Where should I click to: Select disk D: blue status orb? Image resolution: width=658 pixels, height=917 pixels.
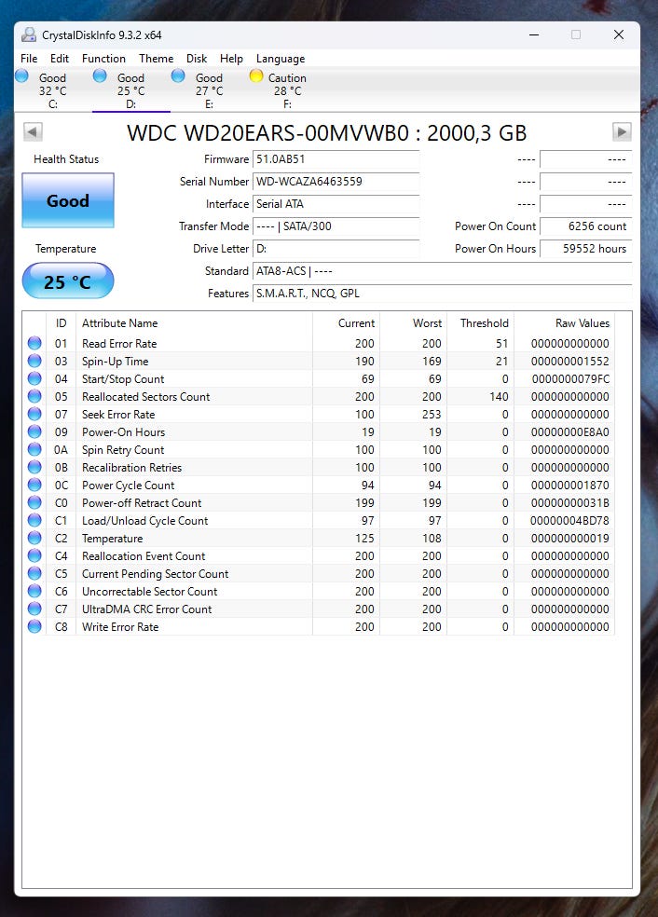click(100, 76)
